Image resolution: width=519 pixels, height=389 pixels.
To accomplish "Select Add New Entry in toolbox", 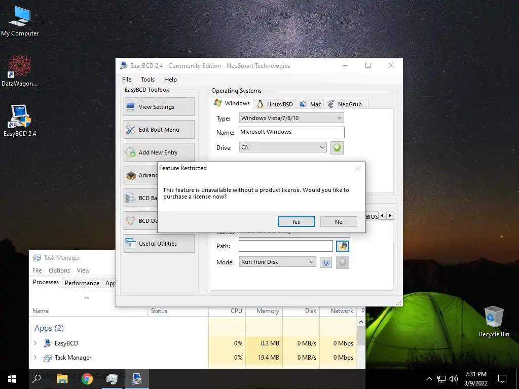I will 159,152.
